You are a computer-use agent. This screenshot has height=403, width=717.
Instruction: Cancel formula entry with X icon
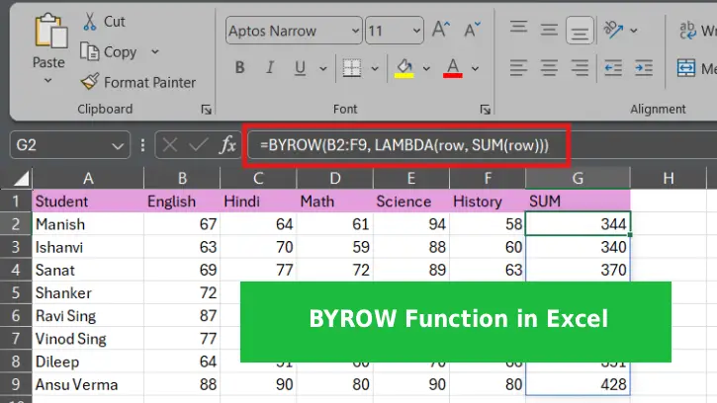click(x=170, y=145)
